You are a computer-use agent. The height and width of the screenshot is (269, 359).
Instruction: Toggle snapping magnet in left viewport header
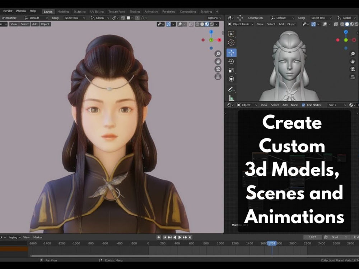coord(123,18)
